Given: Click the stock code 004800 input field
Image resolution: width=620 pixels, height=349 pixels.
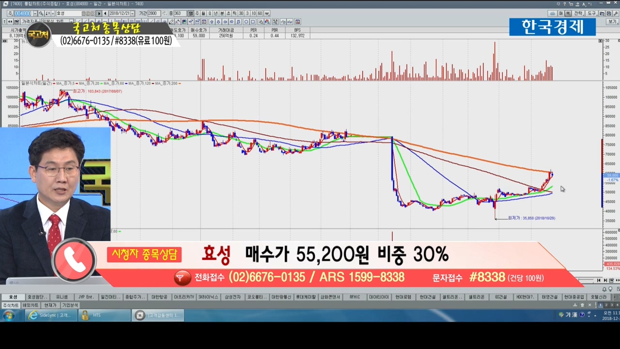Looking at the screenshot, I should [23, 13].
